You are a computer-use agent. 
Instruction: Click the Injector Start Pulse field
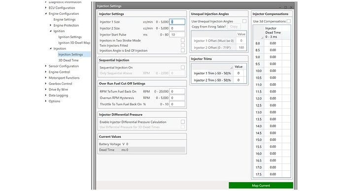[177, 34]
